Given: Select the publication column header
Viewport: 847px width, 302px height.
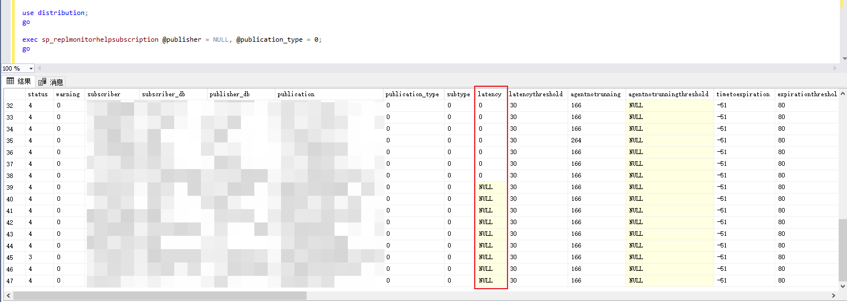Looking at the screenshot, I should point(329,94).
